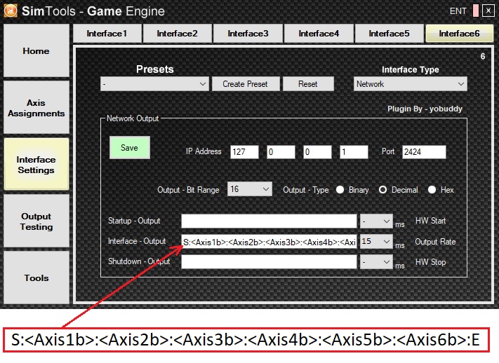
Task: Open the HW Stop ms dropdown
Action: tap(376, 262)
